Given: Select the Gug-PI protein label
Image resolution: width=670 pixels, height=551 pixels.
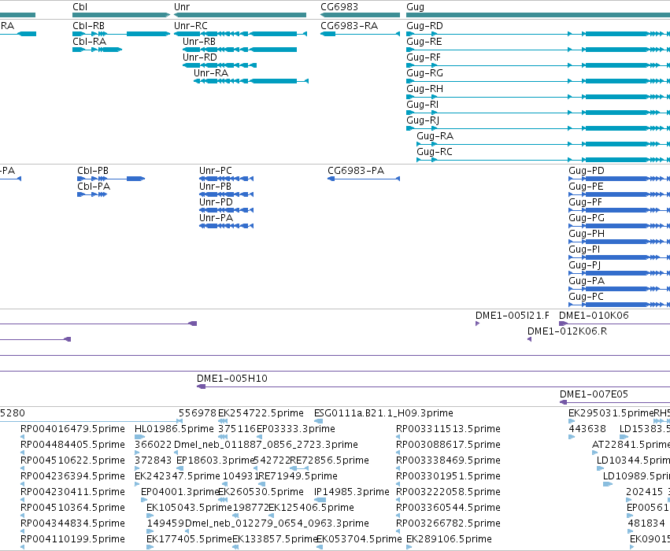Looking at the screenshot, I should (584, 250).
